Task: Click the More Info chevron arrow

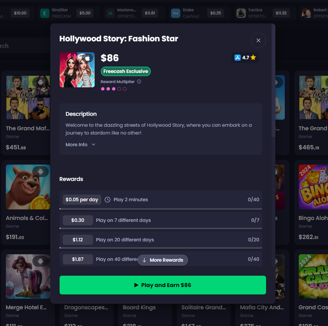Action: coord(93,145)
